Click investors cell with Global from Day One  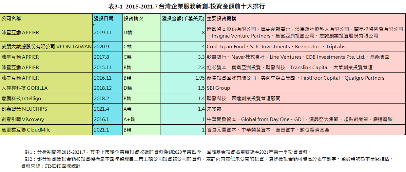point(306,119)
